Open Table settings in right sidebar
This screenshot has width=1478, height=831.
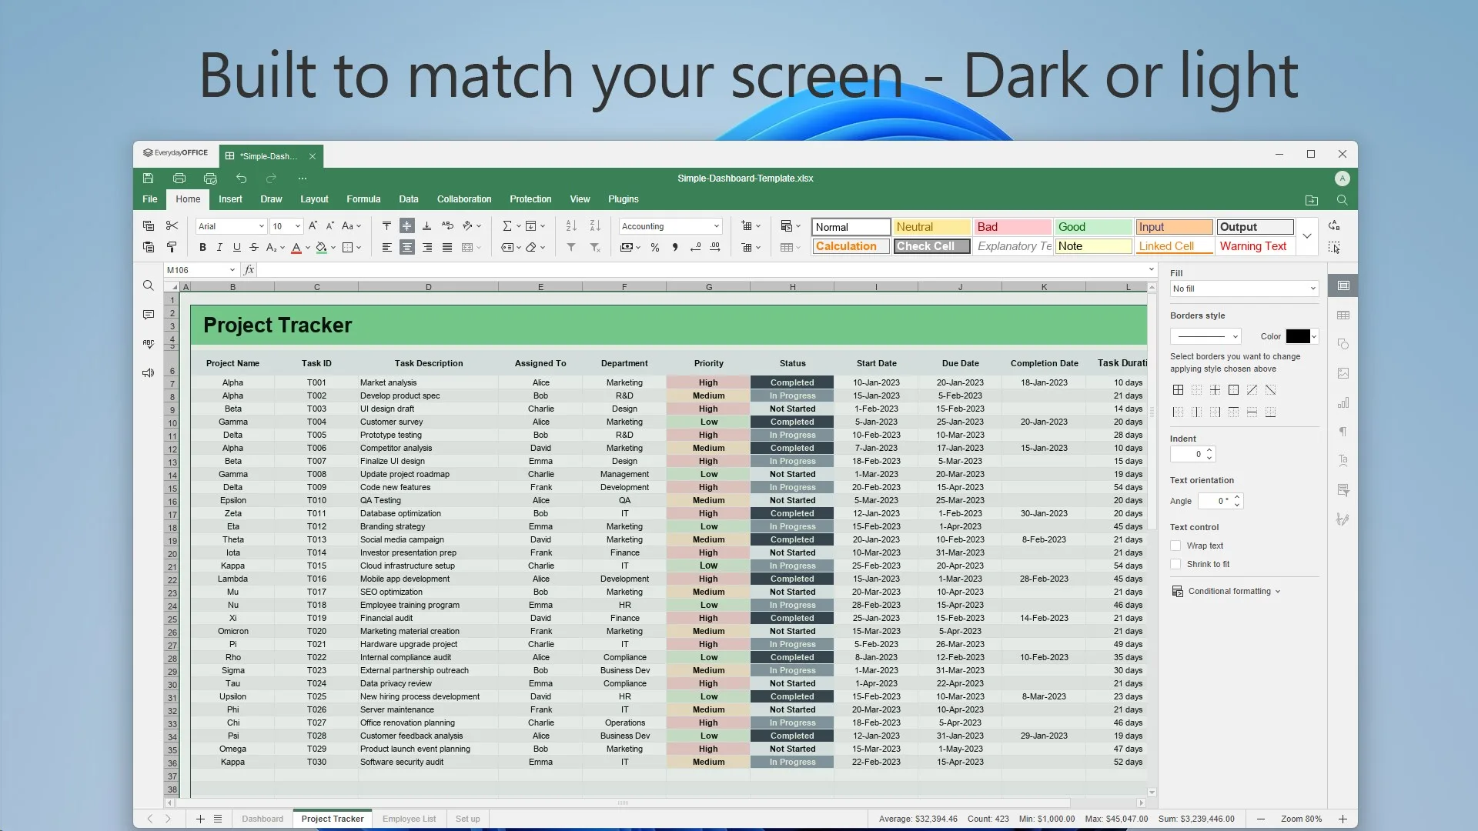coord(1343,315)
